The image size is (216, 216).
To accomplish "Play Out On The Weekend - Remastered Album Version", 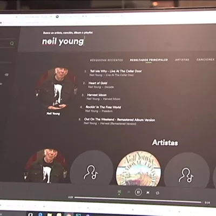I will click(119, 119).
